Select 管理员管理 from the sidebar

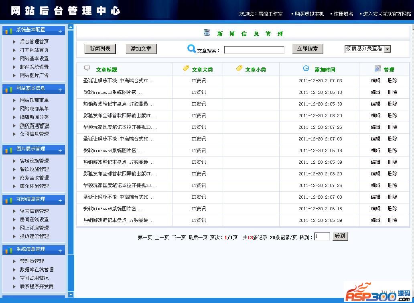pos(32,261)
